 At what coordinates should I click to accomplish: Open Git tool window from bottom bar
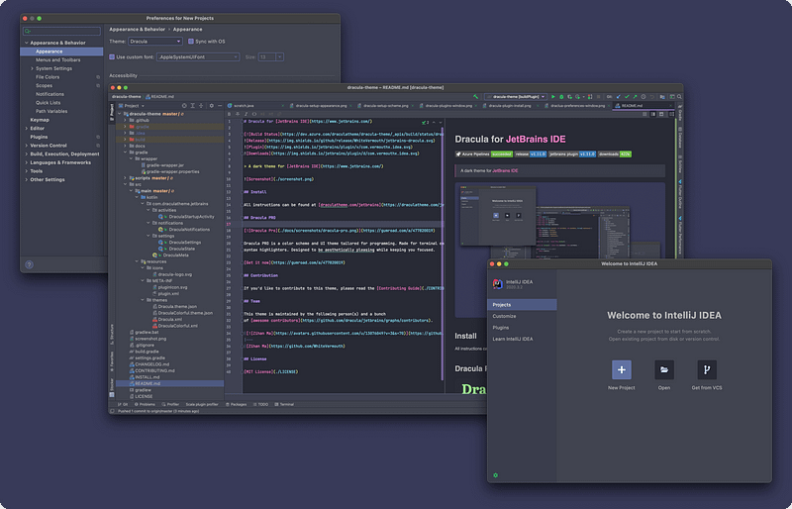[x=123, y=404]
